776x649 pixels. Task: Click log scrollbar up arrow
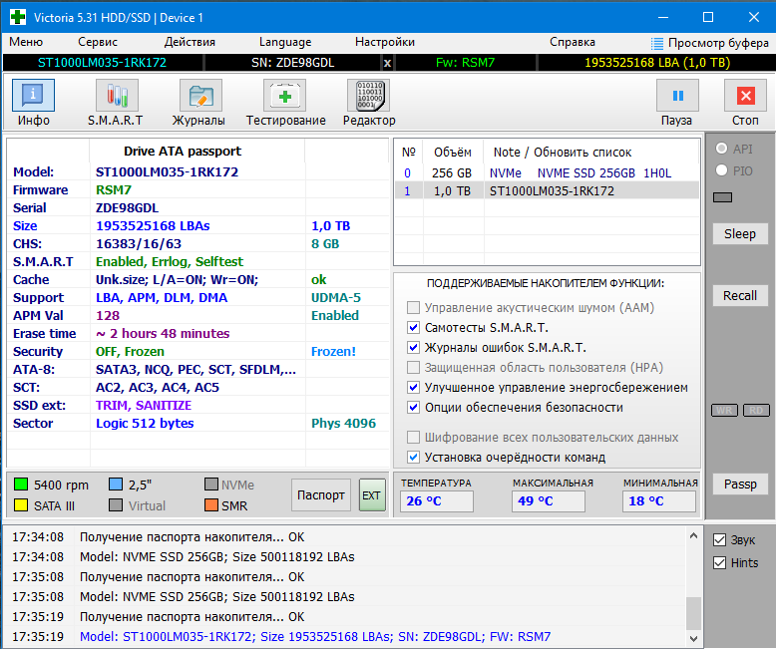pos(693,535)
